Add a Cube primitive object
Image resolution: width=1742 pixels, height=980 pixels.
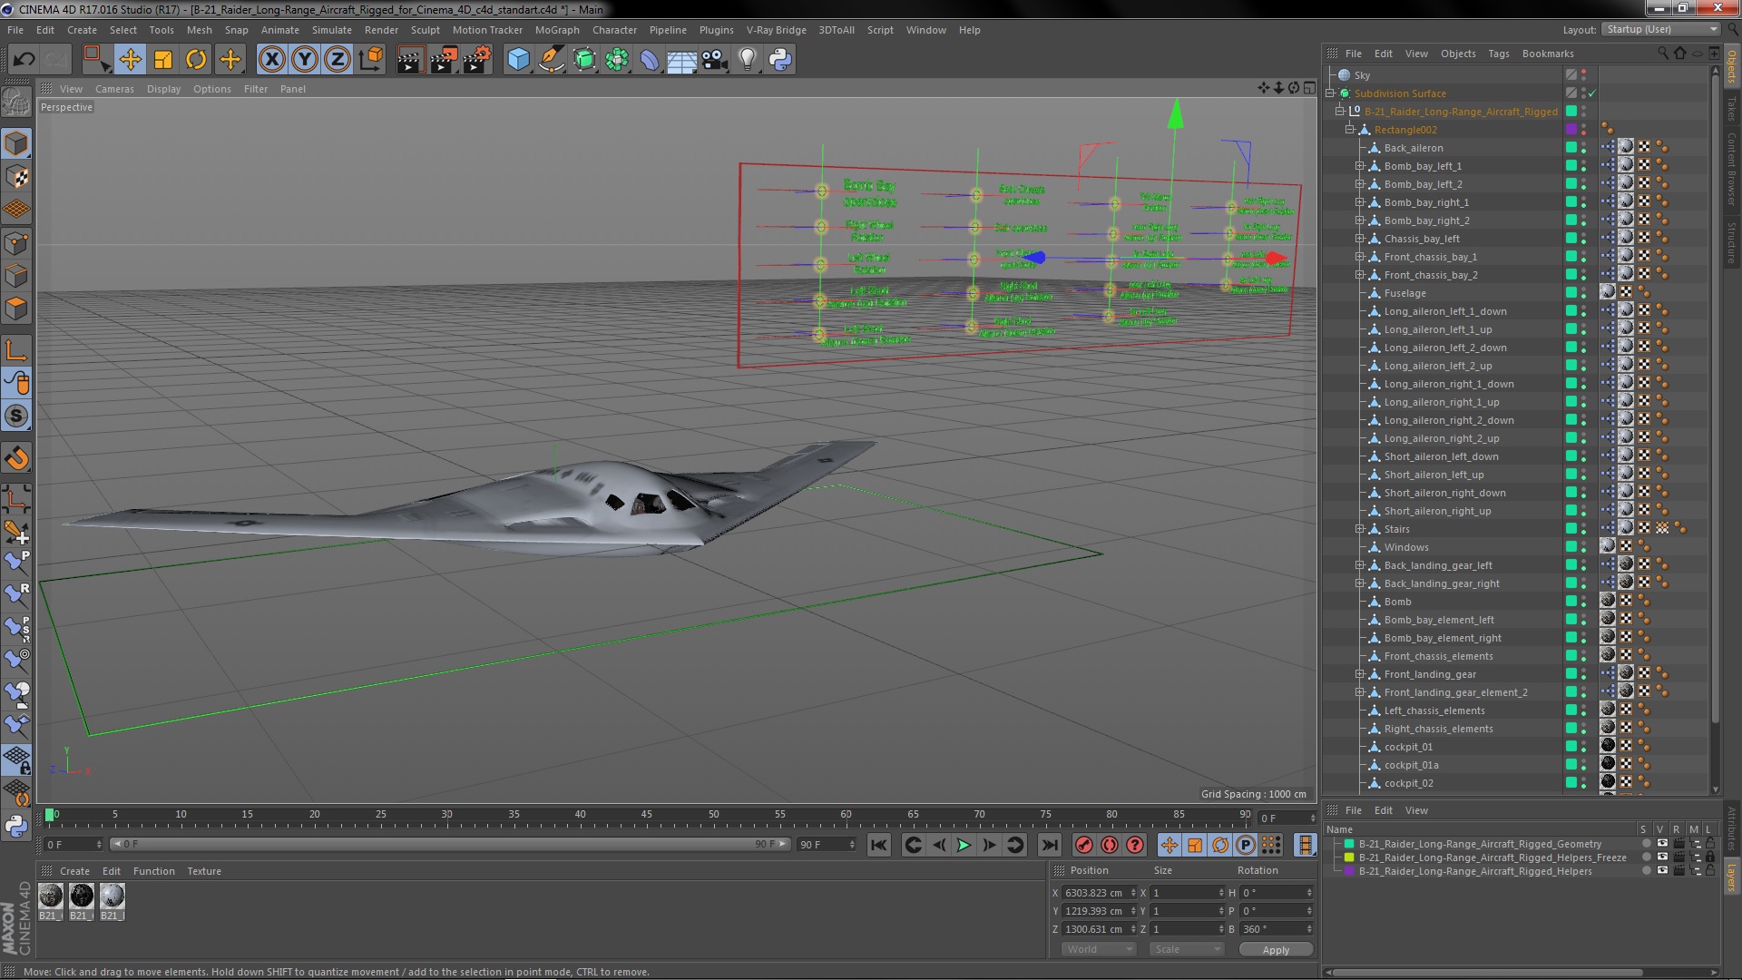518,60
